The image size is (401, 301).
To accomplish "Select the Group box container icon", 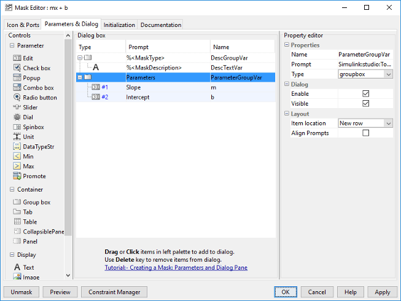I will pos(17,202).
